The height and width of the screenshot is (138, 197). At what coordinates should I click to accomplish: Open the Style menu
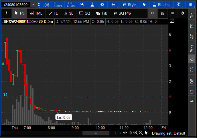click(x=130, y=5)
